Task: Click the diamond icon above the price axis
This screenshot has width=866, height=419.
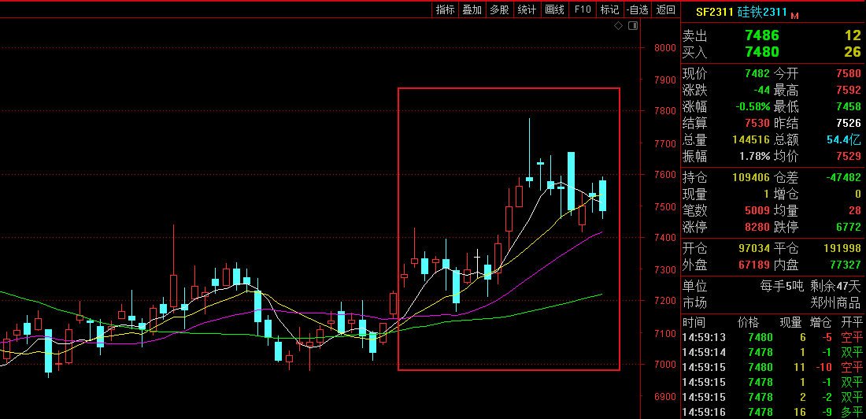Action: click(x=619, y=26)
